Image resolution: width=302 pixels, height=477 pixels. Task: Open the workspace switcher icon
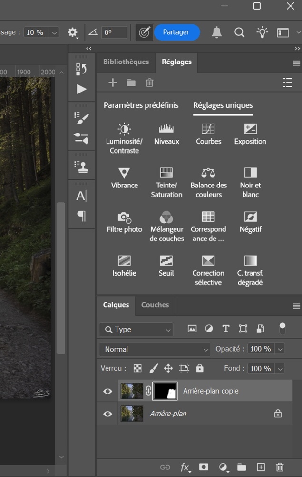pyautogui.click(x=283, y=32)
